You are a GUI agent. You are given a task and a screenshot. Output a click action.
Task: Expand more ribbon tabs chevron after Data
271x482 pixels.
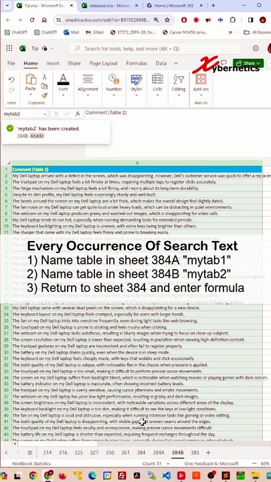click(176, 64)
